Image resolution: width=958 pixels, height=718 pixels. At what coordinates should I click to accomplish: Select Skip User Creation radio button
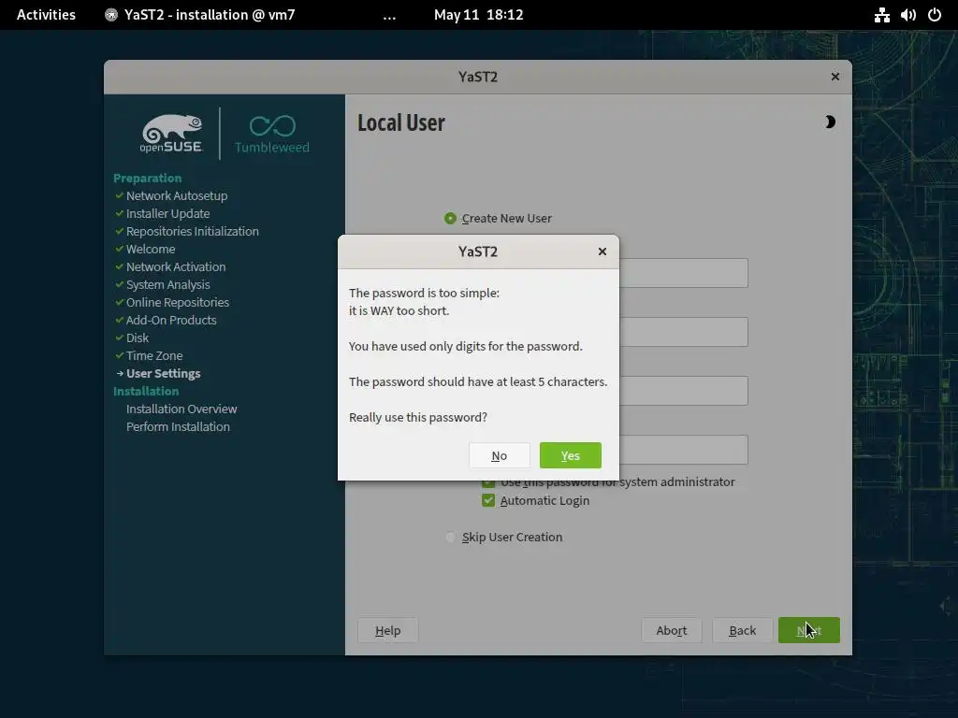[x=450, y=538]
